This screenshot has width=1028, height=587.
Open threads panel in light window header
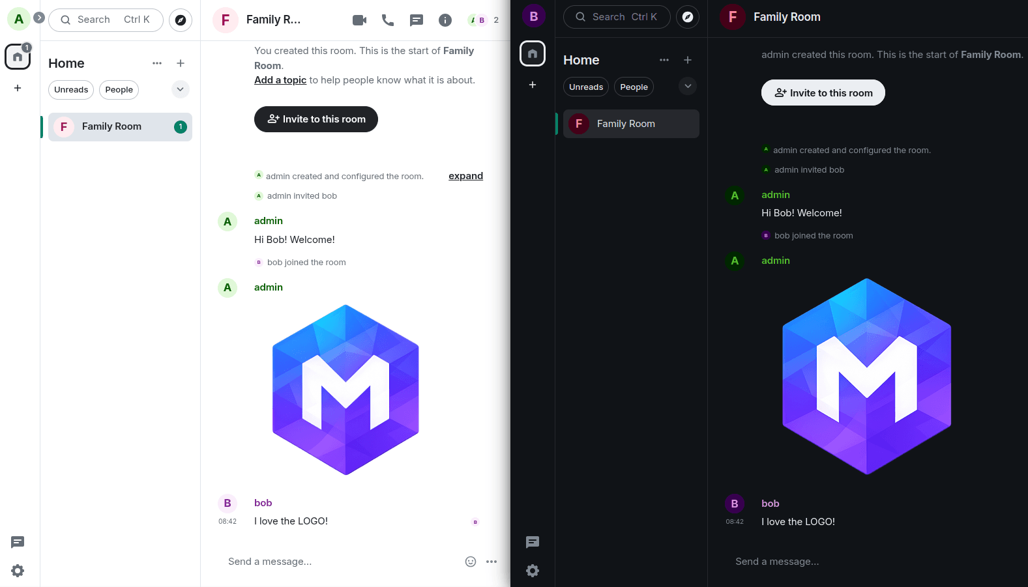[x=417, y=20]
